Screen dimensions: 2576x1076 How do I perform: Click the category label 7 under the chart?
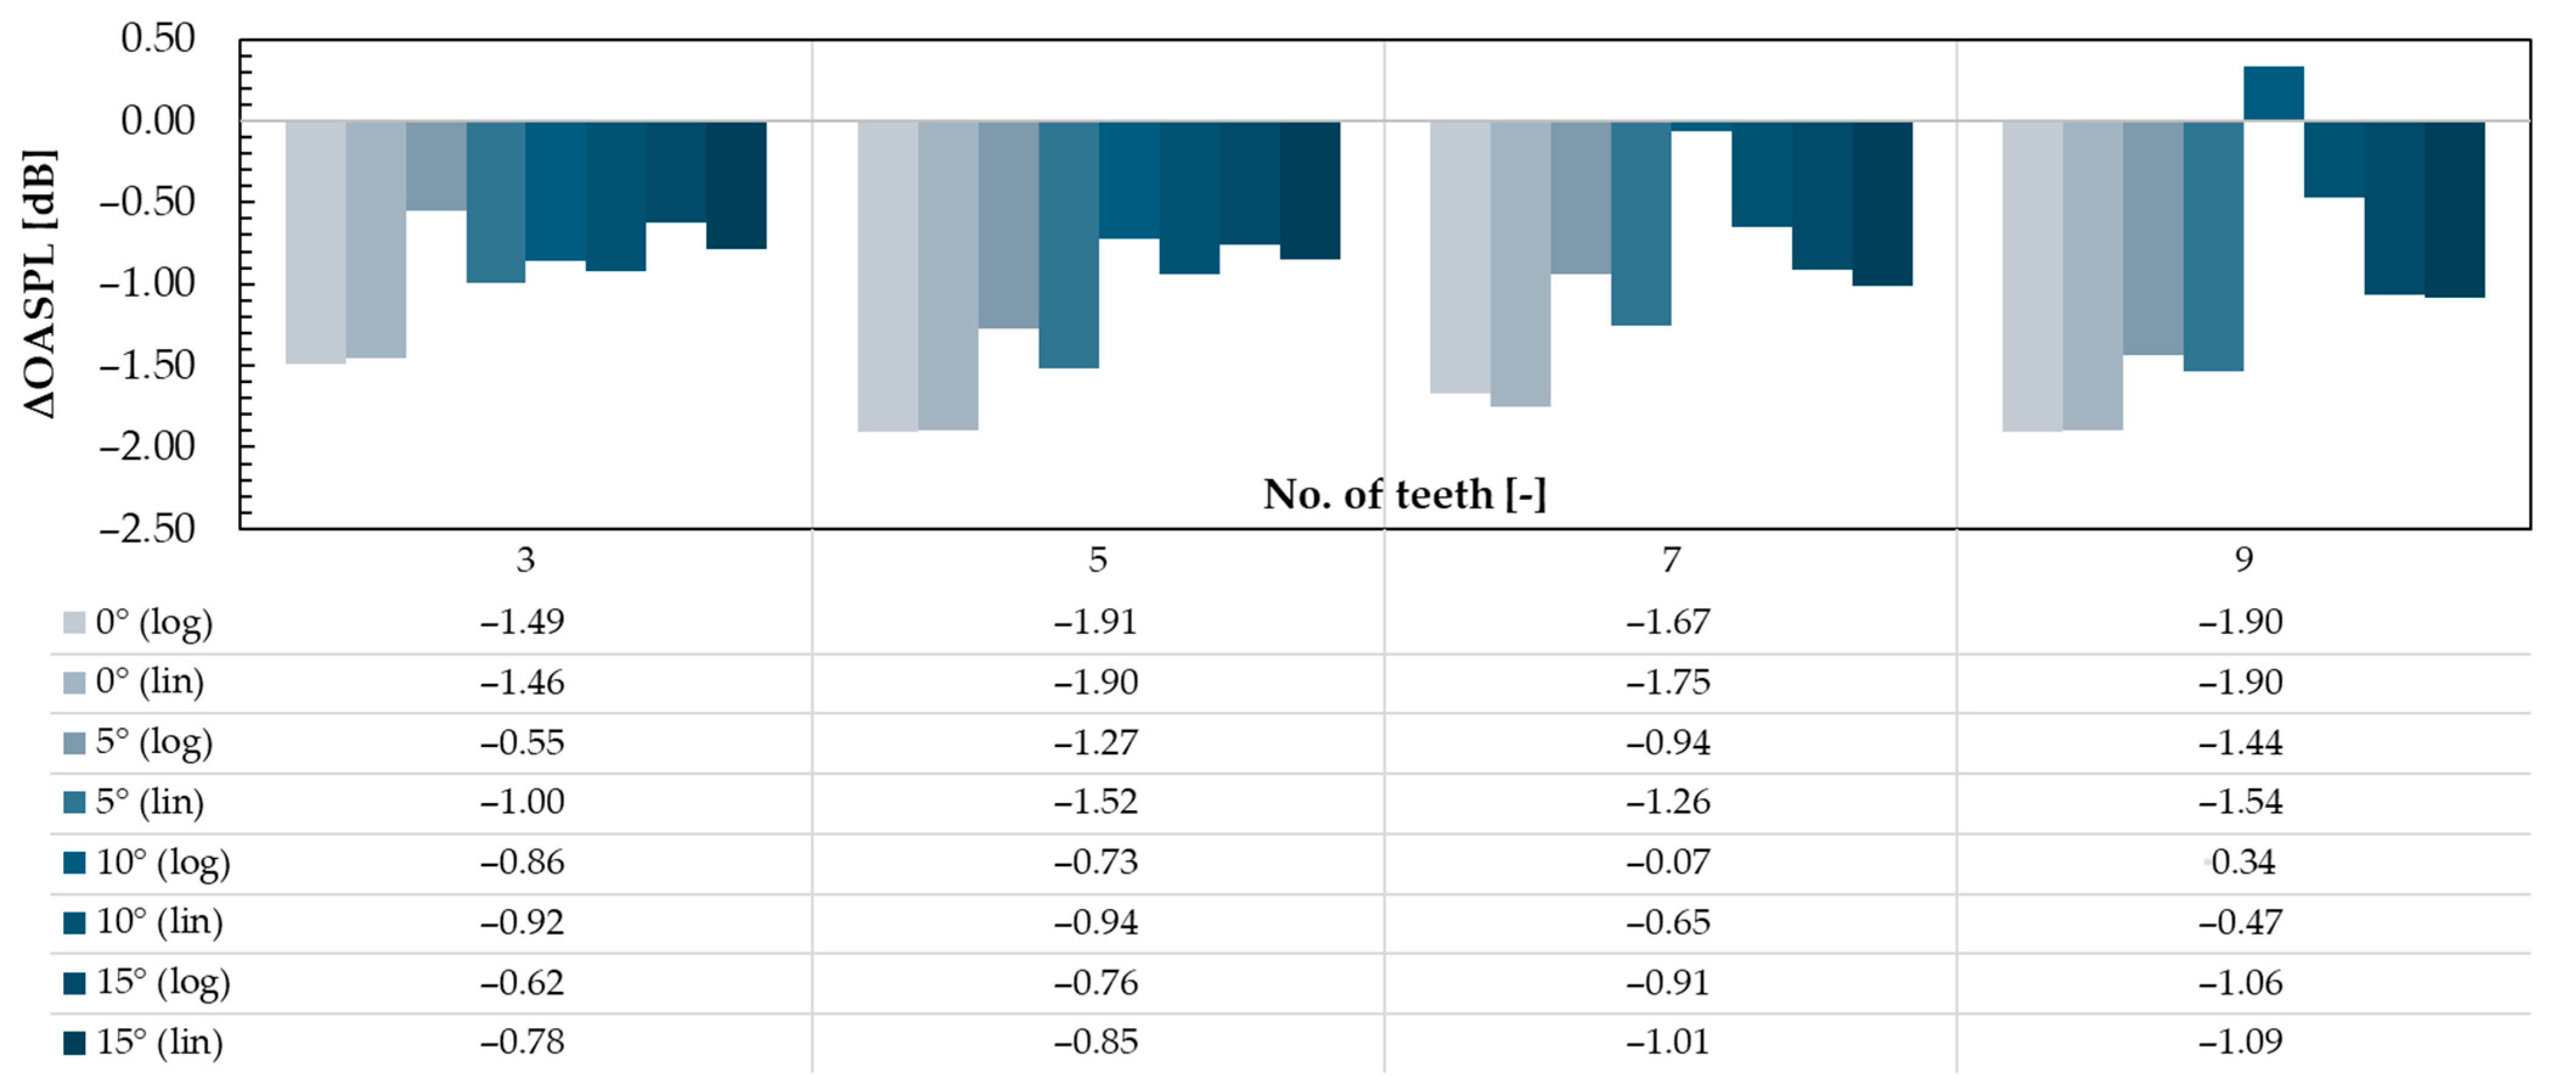click(x=1670, y=560)
